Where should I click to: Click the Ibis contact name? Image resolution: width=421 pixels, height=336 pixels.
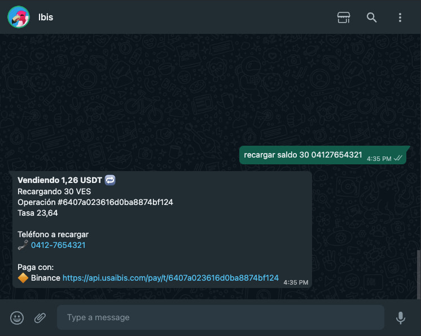pyautogui.click(x=46, y=17)
